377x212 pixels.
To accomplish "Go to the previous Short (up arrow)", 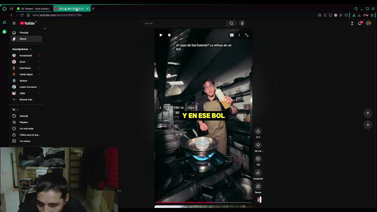I will pos(368,113).
